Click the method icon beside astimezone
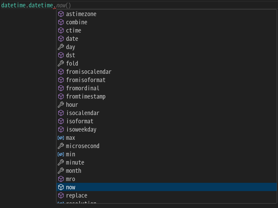The image size is (278, 208). (x=61, y=14)
